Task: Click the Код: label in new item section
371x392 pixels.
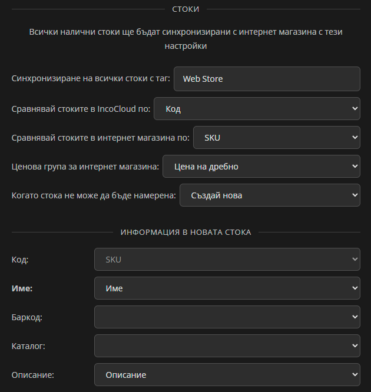Action: click(20, 260)
